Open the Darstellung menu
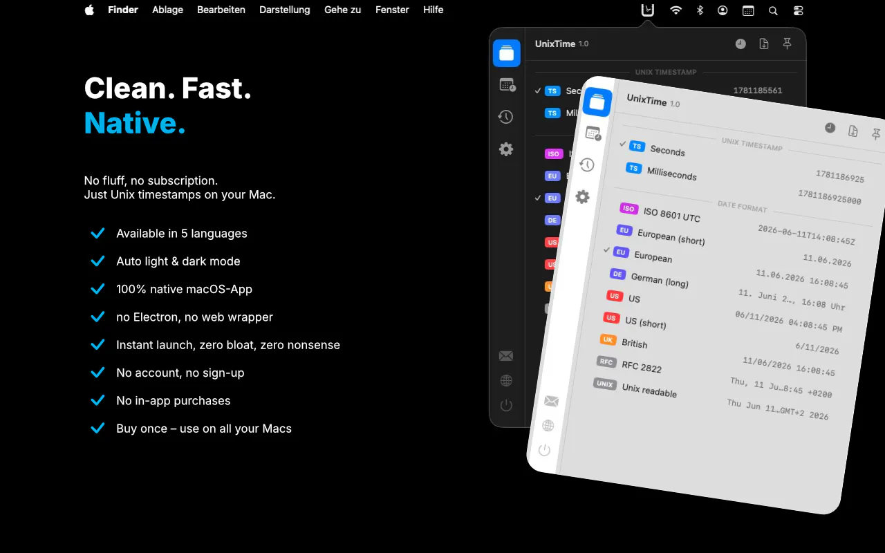This screenshot has width=885, height=553. [285, 10]
